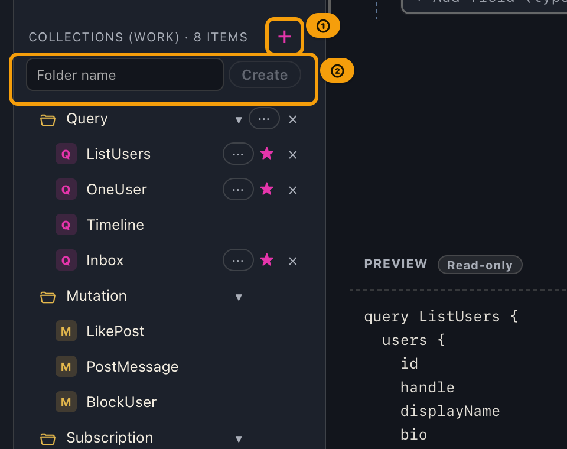This screenshot has height=449, width=567.
Task: Click the plus icon to add collection folder
Action: point(285,37)
